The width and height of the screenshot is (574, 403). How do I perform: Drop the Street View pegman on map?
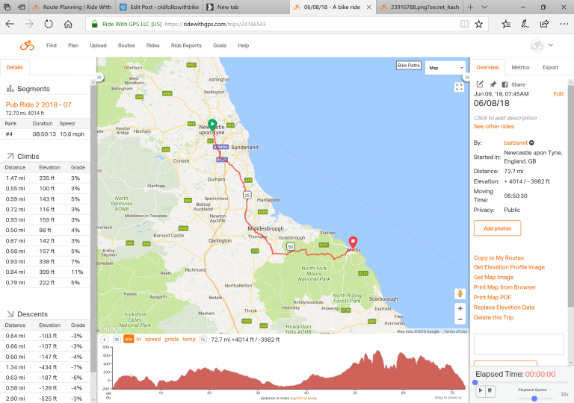pos(460,293)
